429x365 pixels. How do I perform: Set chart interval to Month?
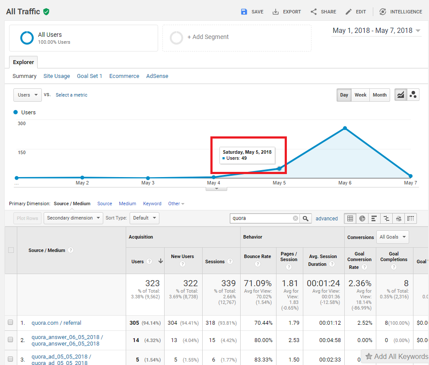[x=379, y=95]
